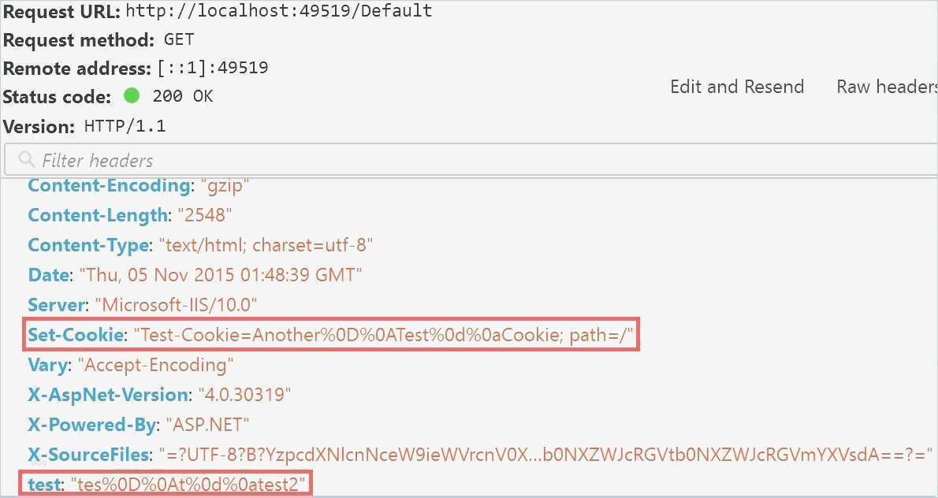The width and height of the screenshot is (938, 498).
Task: Click the Content-Type header name
Action: pyautogui.click(x=87, y=245)
